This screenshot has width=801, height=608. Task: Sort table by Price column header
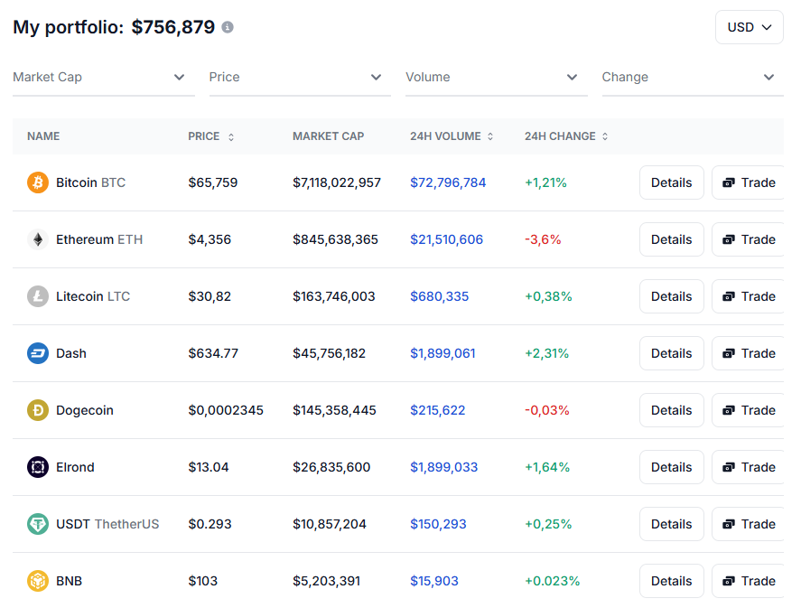click(x=210, y=136)
